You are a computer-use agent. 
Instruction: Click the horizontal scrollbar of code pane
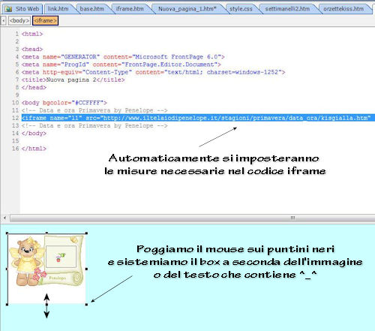pyautogui.click(x=193, y=218)
